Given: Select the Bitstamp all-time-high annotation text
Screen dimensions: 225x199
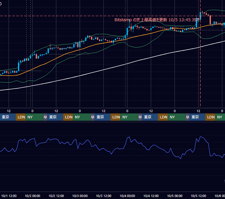Looking at the screenshot, I should 157,20.
